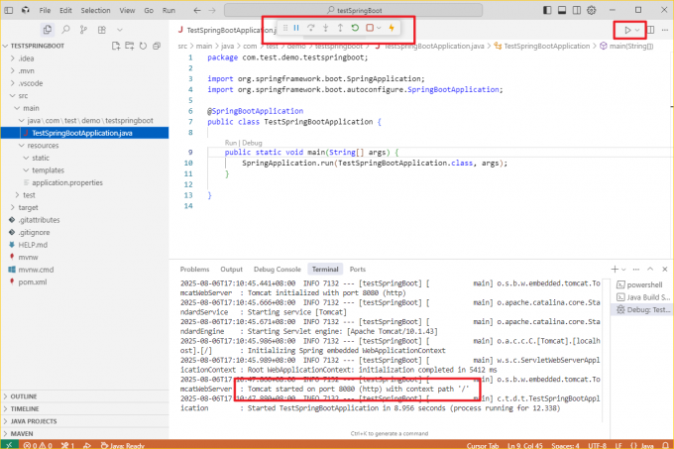The width and height of the screenshot is (674, 449).
Task: Click the debug Step Over icon
Action: [310, 28]
